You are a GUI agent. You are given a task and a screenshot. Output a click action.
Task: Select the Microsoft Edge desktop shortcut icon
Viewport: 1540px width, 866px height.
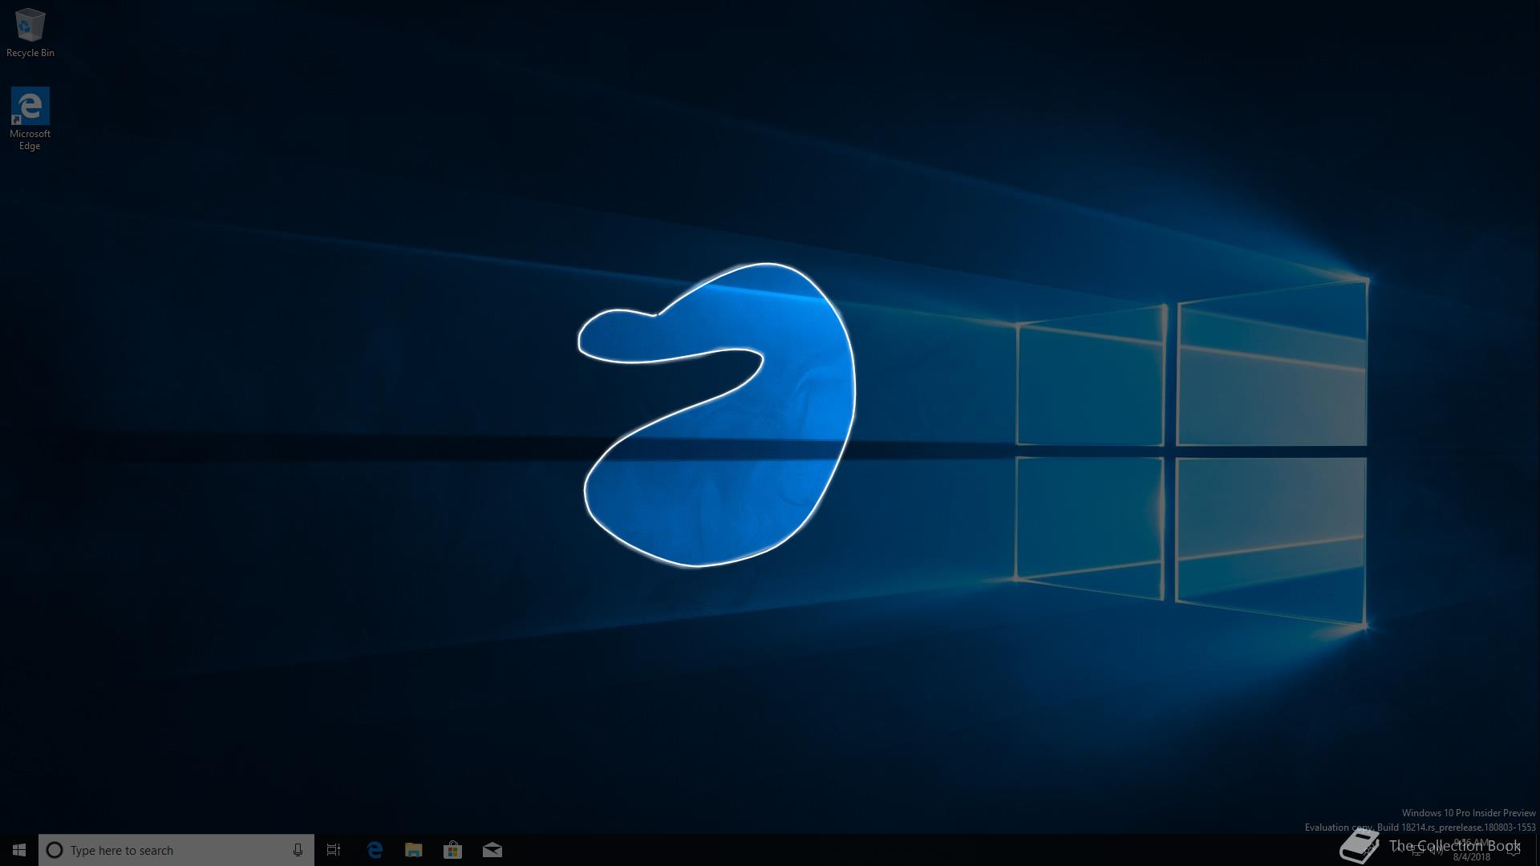(x=30, y=107)
